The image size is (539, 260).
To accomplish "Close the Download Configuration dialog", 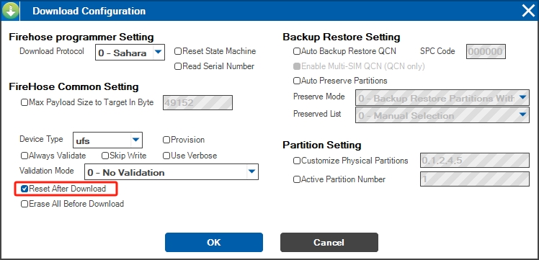I will pyautogui.click(x=528, y=11).
